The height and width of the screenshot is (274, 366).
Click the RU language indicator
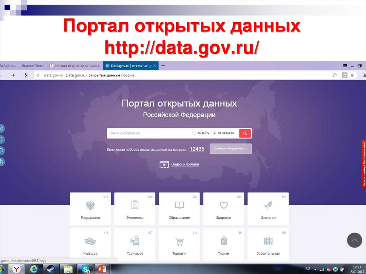point(308,269)
